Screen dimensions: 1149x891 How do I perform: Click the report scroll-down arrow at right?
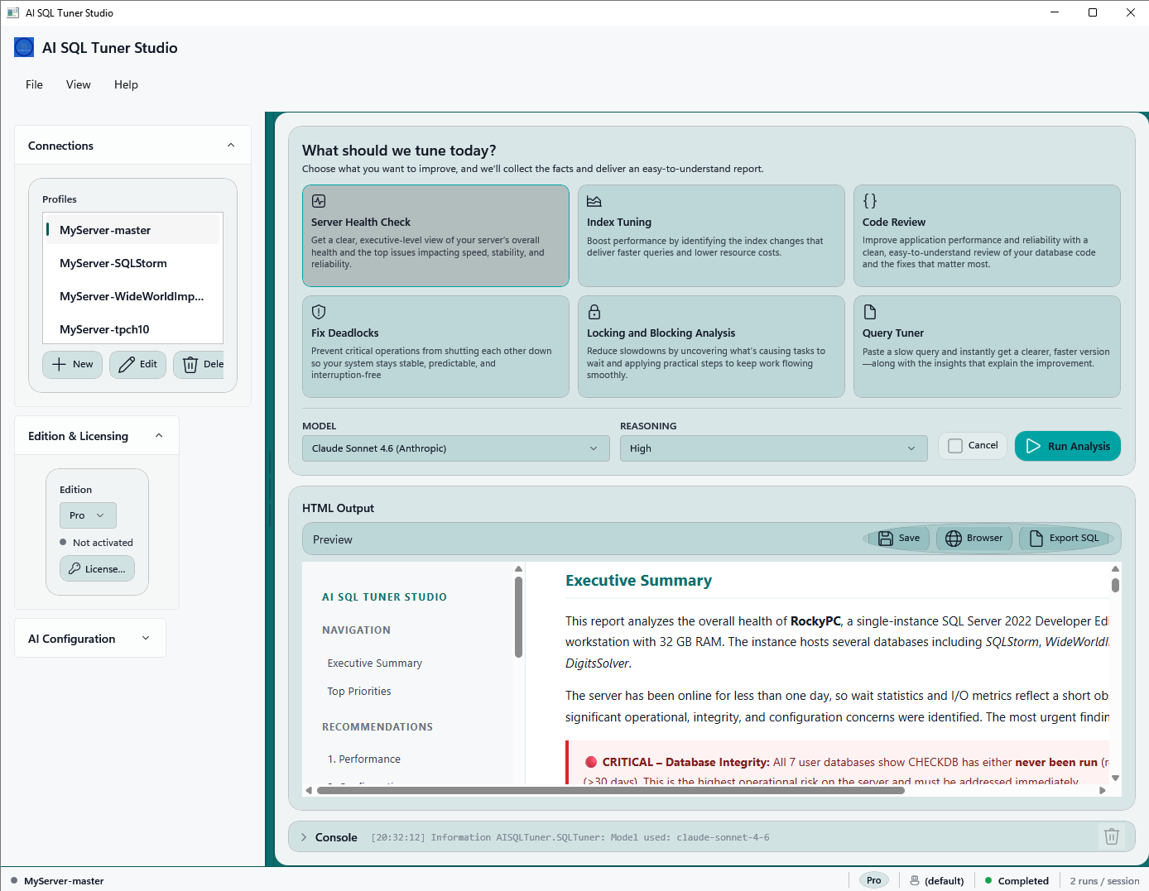pyautogui.click(x=1115, y=778)
